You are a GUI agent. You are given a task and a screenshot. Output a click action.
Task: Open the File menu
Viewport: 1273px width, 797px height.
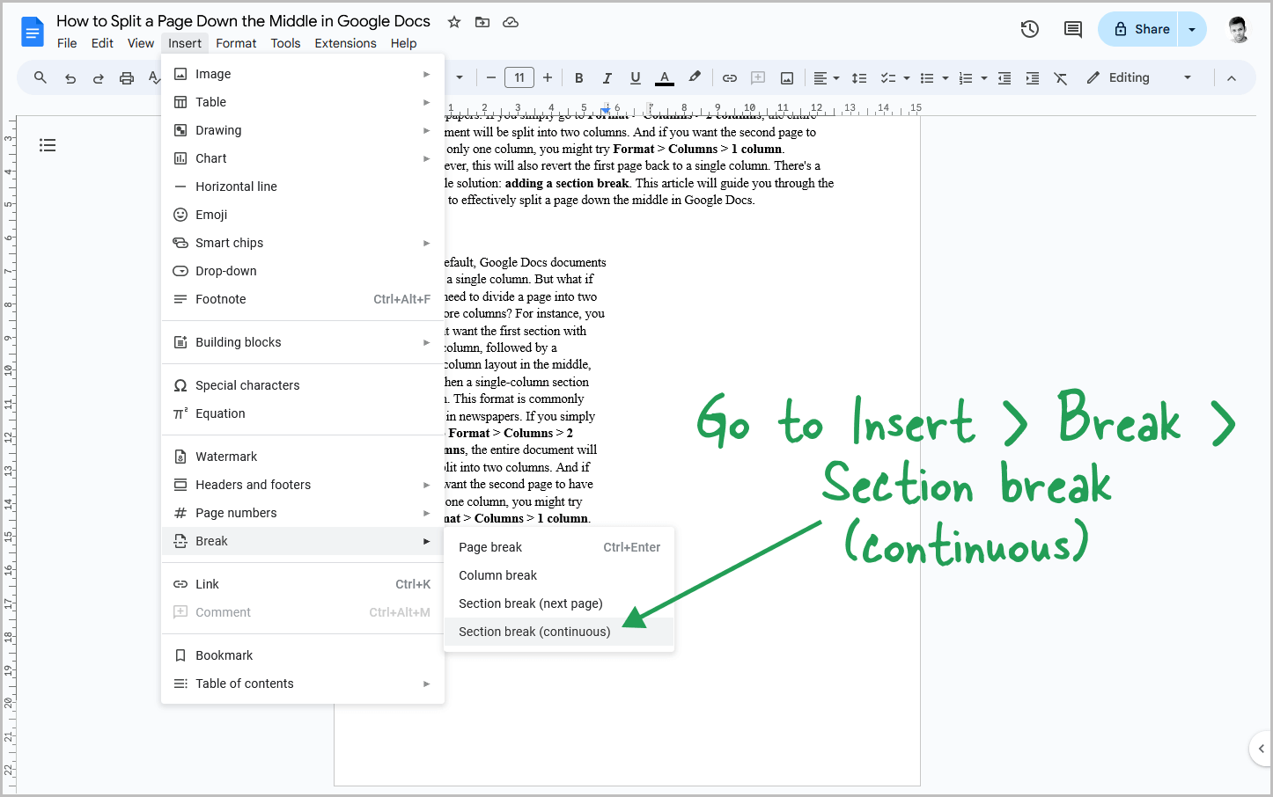click(x=67, y=43)
